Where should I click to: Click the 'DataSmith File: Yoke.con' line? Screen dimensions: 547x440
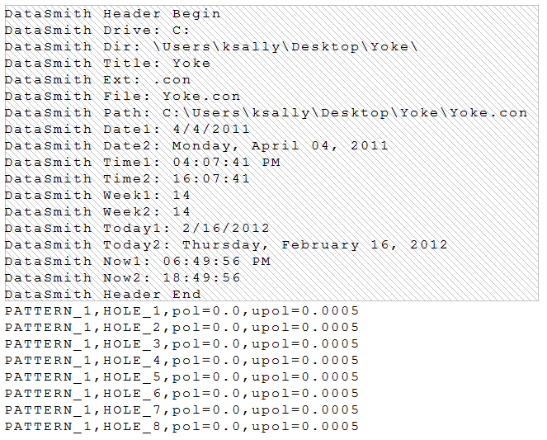click(x=123, y=96)
